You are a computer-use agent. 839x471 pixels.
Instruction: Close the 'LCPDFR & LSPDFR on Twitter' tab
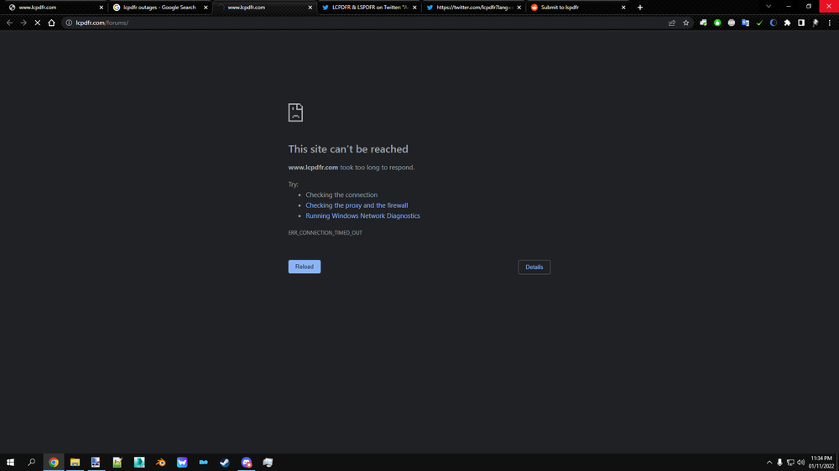[x=414, y=8]
